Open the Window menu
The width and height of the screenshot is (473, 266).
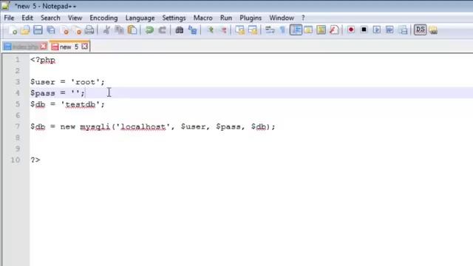coord(282,18)
